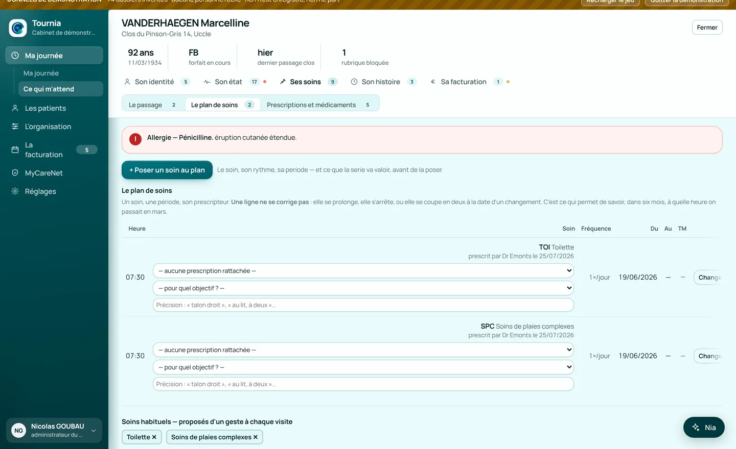Viewport: 736px width, 449px height.
Task: Click the Précision field of the TOI Toilette row
Action: click(363, 305)
